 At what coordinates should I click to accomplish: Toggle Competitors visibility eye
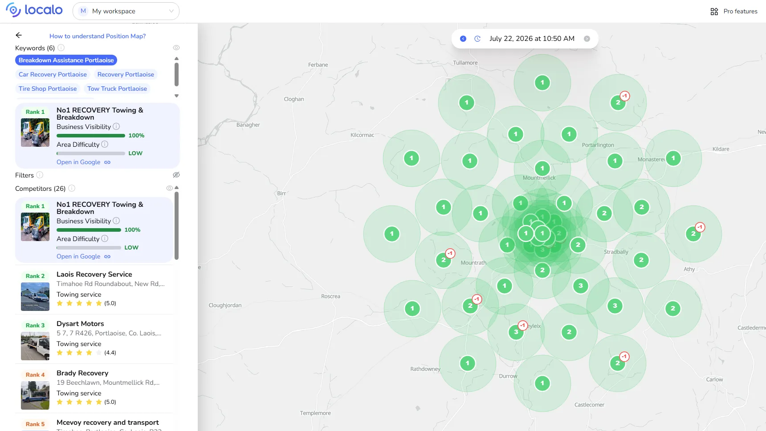point(169,188)
